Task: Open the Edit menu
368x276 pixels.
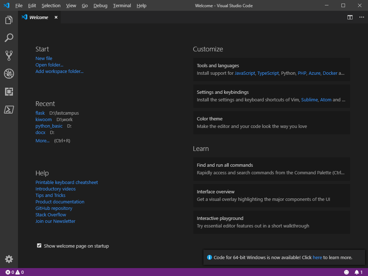Action: click(x=32, y=5)
